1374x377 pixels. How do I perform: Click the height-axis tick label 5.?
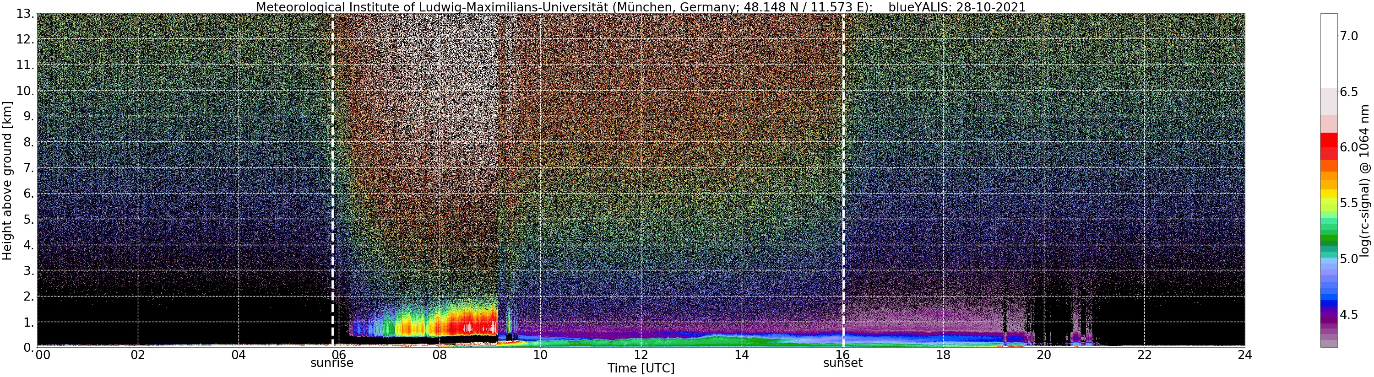29,219
